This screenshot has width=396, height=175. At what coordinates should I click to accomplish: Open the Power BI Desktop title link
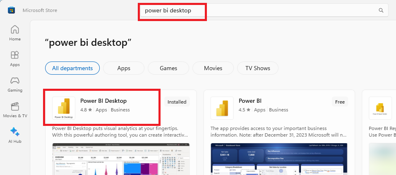click(x=103, y=101)
